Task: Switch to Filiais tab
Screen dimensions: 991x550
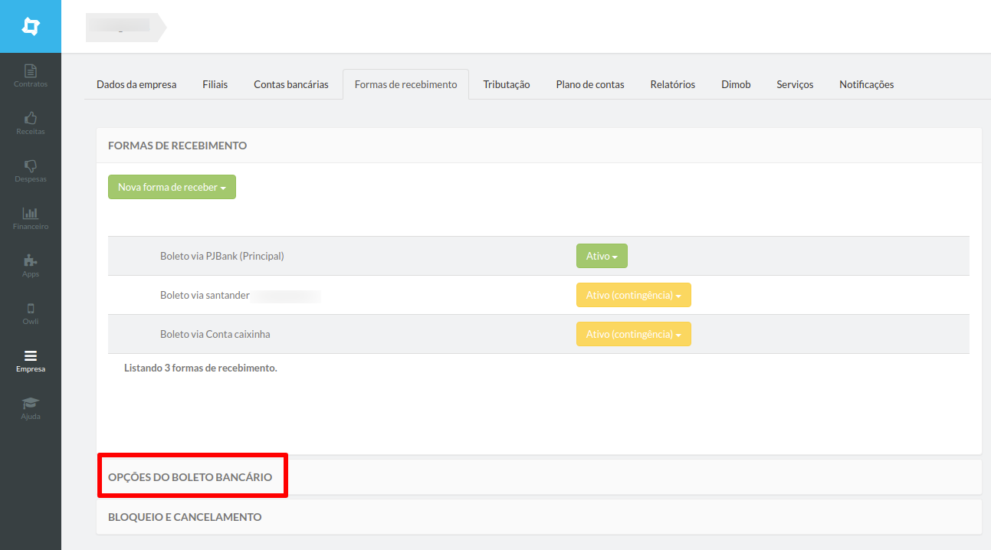Action: pyautogui.click(x=215, y=84)
